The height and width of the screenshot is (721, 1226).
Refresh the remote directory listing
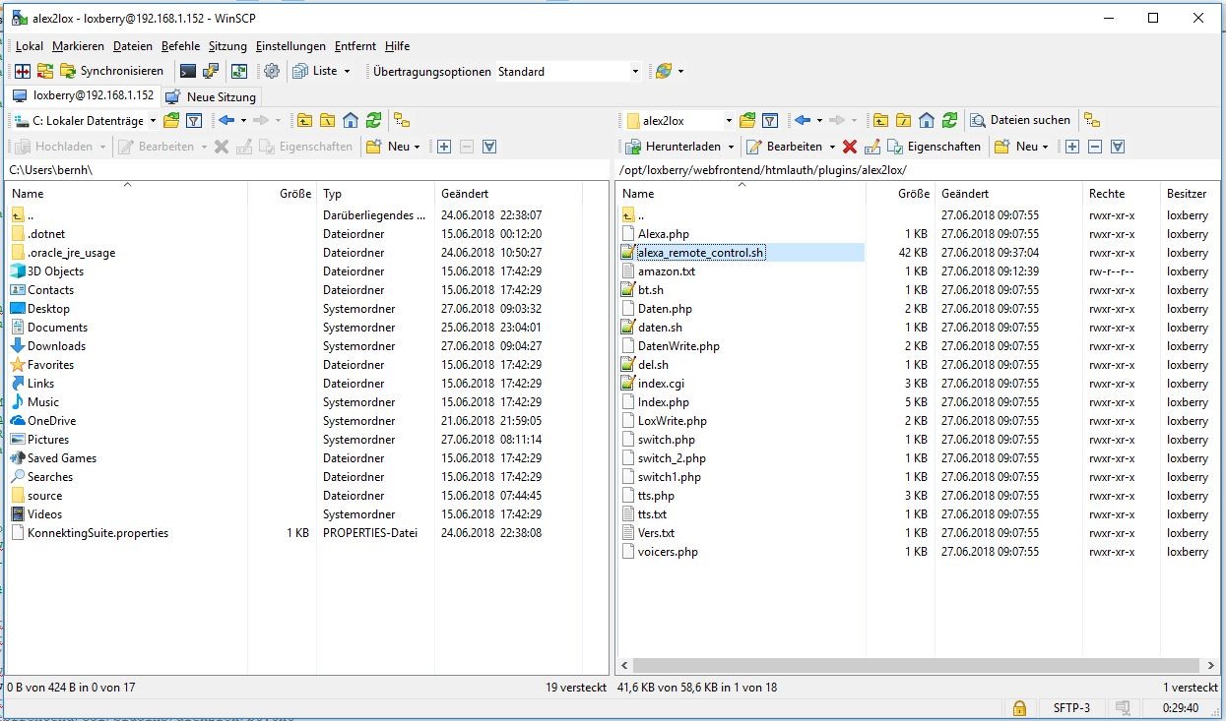point(949,120)
